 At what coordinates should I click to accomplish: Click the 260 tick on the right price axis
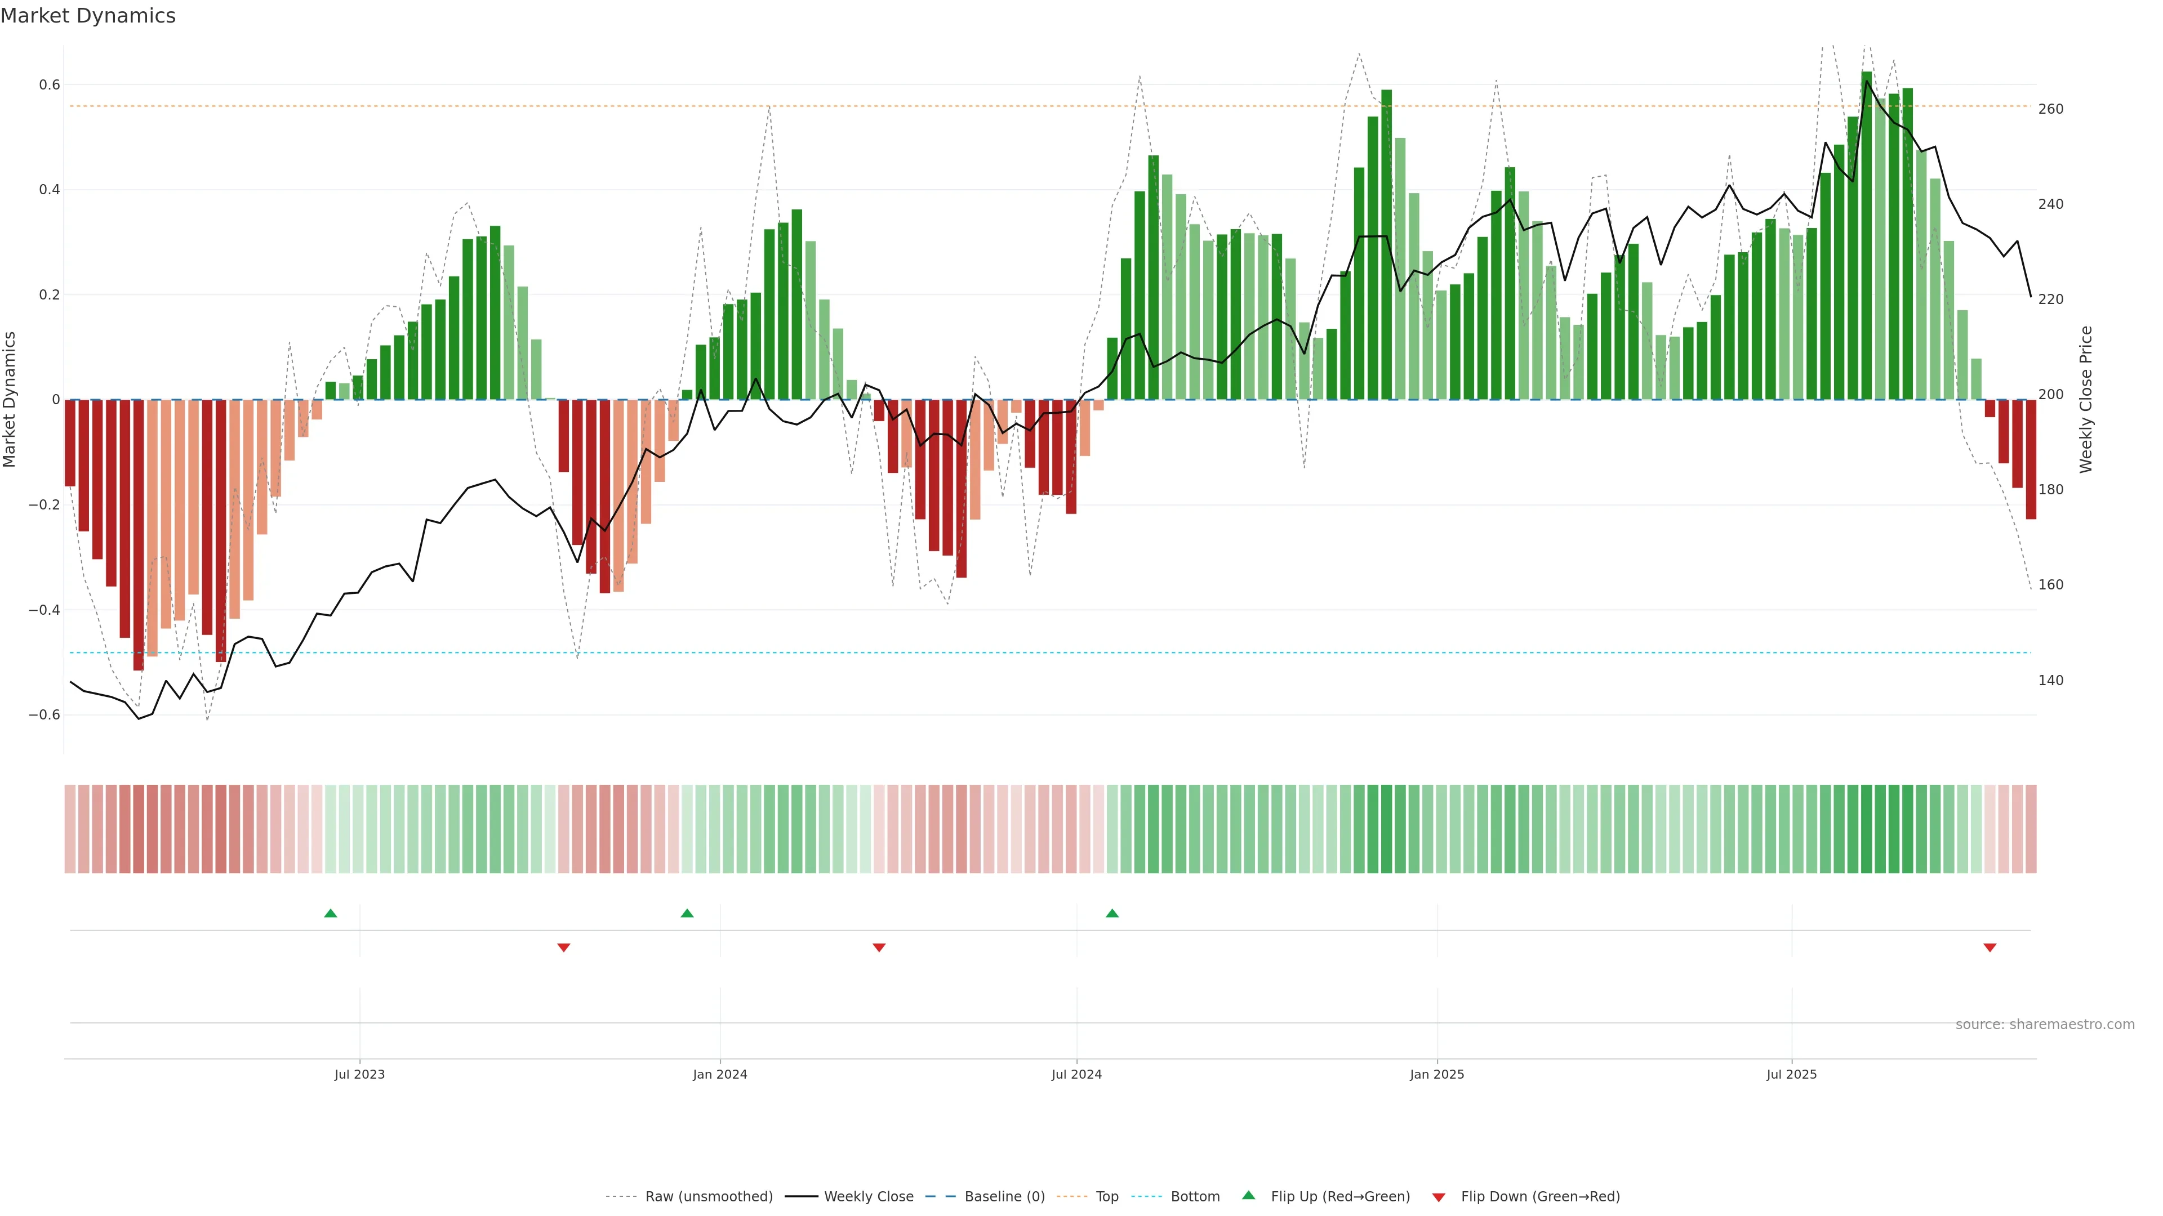pos(2050,109)
